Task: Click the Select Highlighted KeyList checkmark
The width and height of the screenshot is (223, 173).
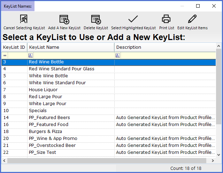Action: (133, 19)
